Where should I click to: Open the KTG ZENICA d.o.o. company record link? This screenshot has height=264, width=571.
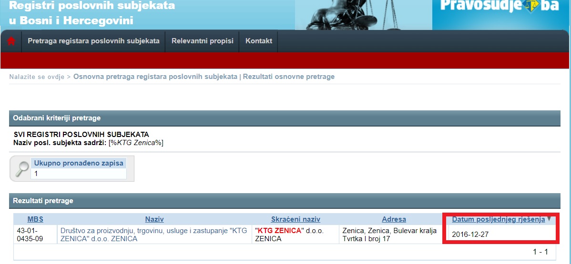point(153,235)
